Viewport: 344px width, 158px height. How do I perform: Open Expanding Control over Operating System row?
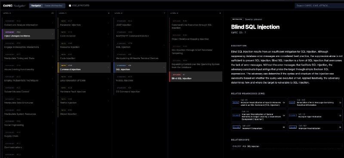click(x=196, y=64)
